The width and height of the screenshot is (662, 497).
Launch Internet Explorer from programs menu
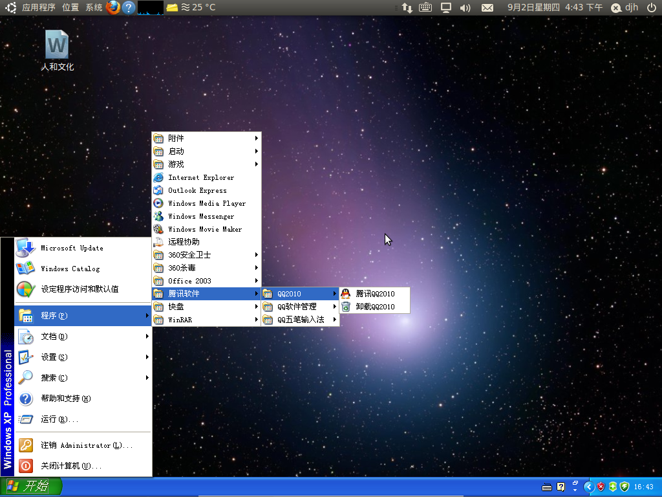206,177
